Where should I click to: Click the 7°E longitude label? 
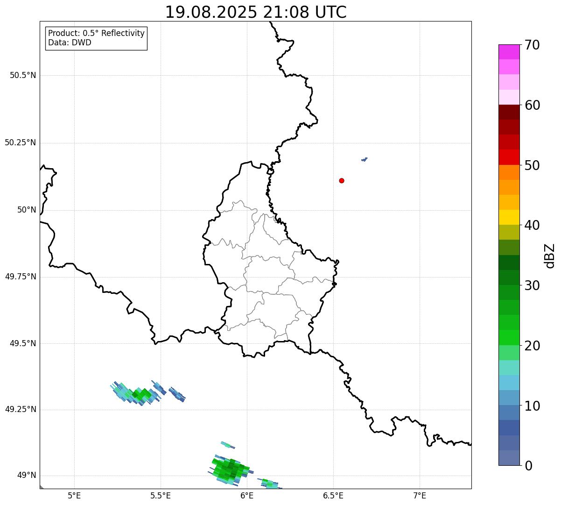tap(420, 495)
